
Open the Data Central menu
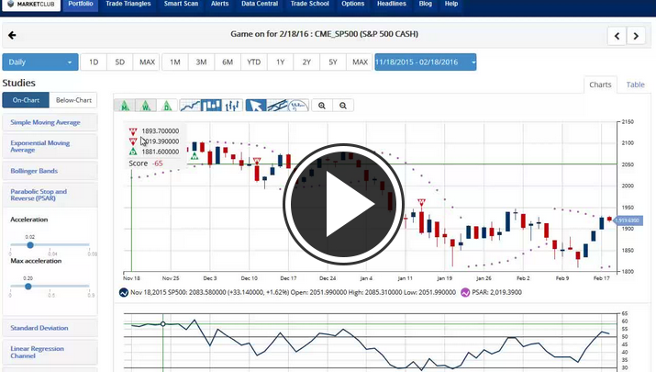[260, 5]
